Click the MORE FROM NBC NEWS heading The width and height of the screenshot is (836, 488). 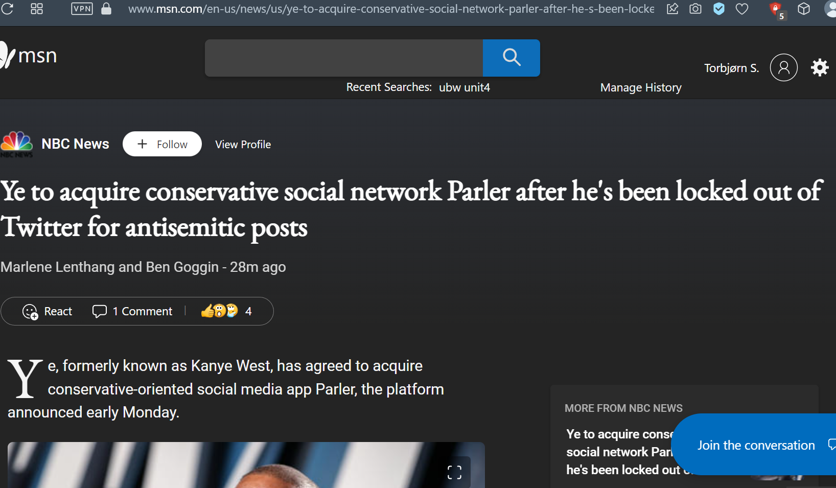[x=623, y=408]
